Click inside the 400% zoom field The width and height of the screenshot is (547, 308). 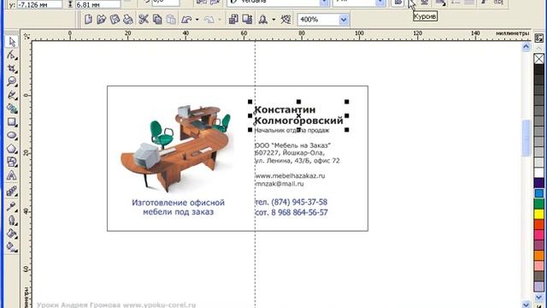coord(318,20)
